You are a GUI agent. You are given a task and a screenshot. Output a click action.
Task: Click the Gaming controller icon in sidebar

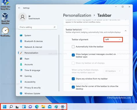[x=21, y=76]
